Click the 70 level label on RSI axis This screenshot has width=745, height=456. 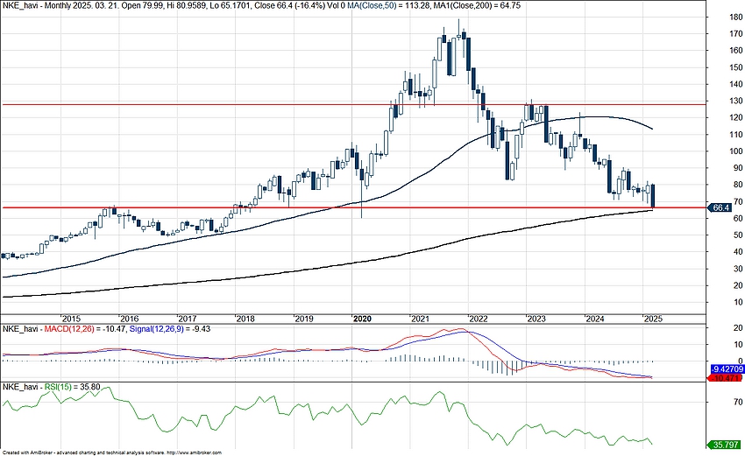tap(738, 402)
